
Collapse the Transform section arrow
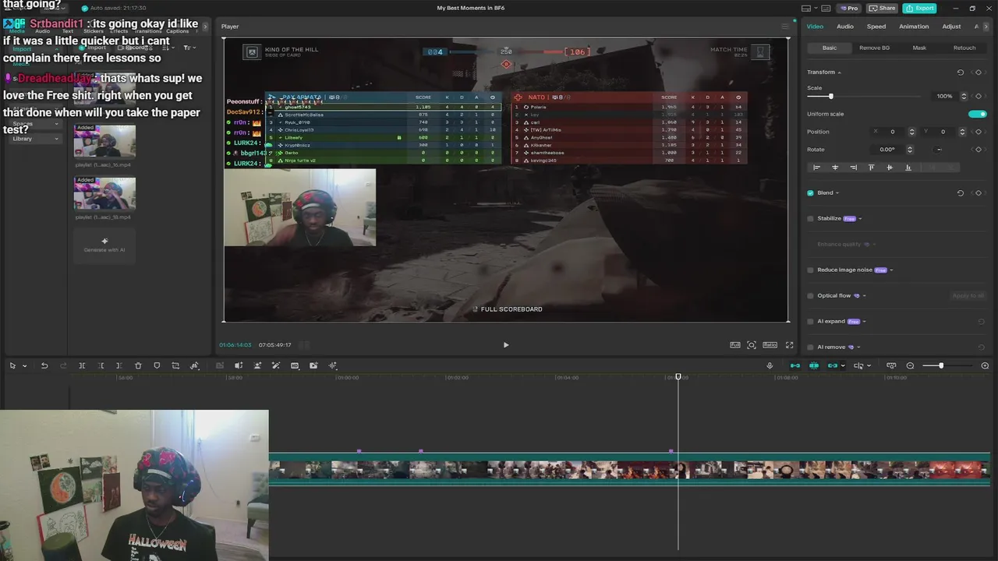839,72
